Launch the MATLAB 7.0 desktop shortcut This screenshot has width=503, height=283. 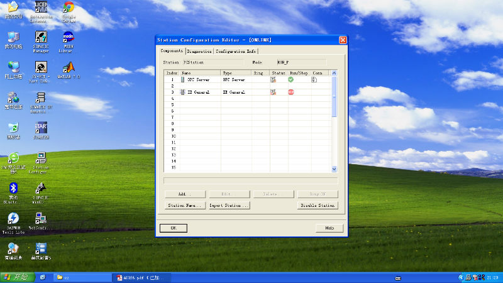69,70
